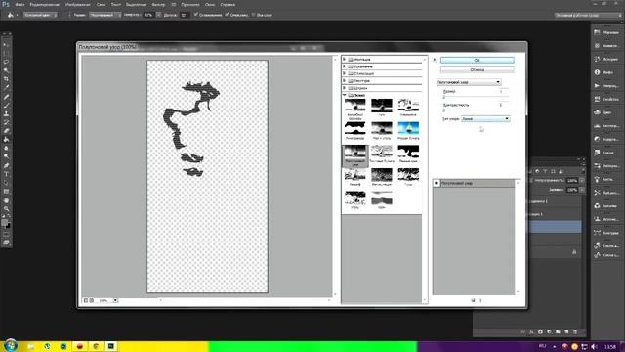
Task: Toggle the Смежные пикселы checkbox
Action: 227,15
